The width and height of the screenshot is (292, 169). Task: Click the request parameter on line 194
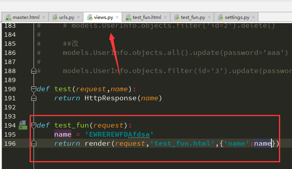pos(108,126)
